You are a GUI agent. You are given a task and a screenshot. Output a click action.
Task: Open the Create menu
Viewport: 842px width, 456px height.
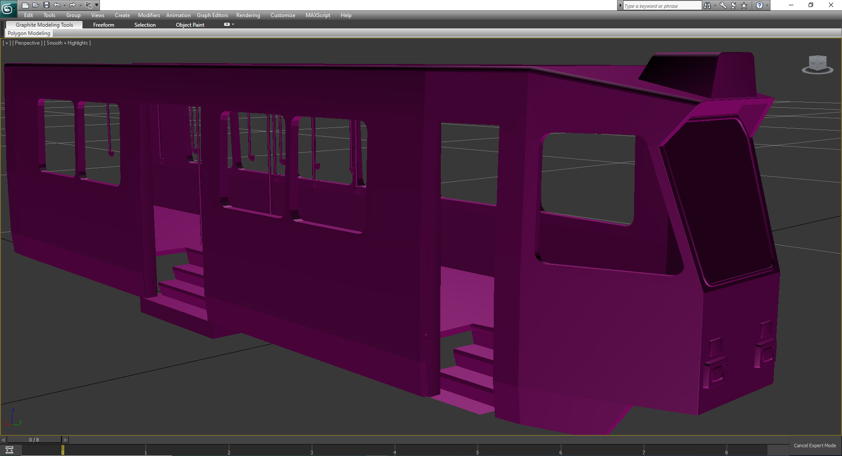coord(122,15)
